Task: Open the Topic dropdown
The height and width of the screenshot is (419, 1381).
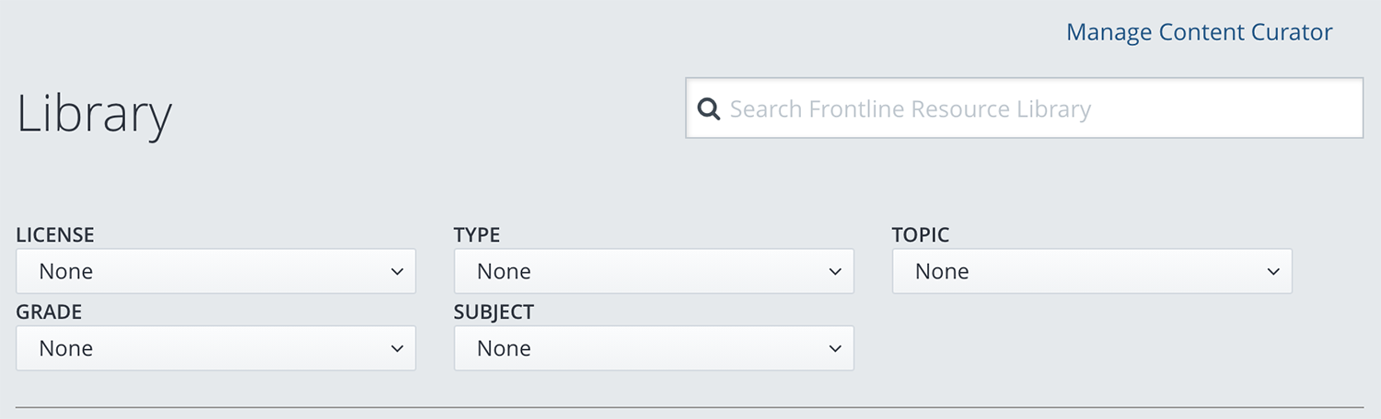Action: tap(1092, 271)
